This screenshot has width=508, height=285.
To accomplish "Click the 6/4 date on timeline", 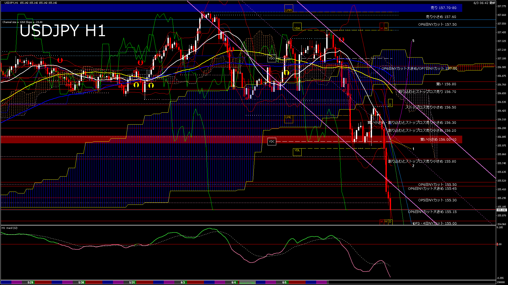I will (x=234, y=282).
